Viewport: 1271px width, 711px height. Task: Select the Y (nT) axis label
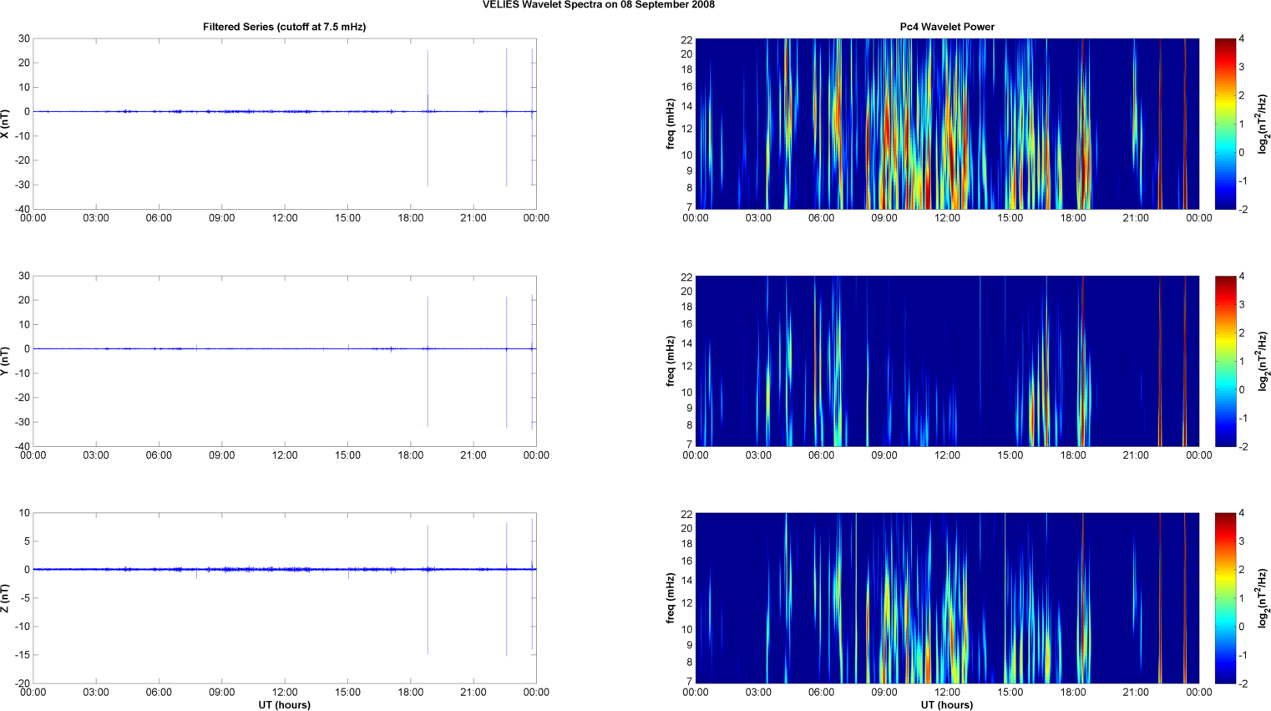point(5,361)
